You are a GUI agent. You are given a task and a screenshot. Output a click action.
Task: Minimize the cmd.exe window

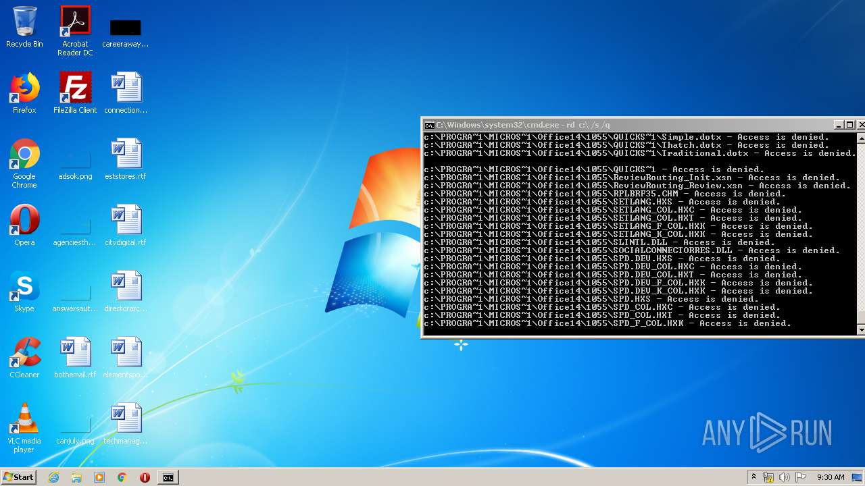[x=839, y=125]
